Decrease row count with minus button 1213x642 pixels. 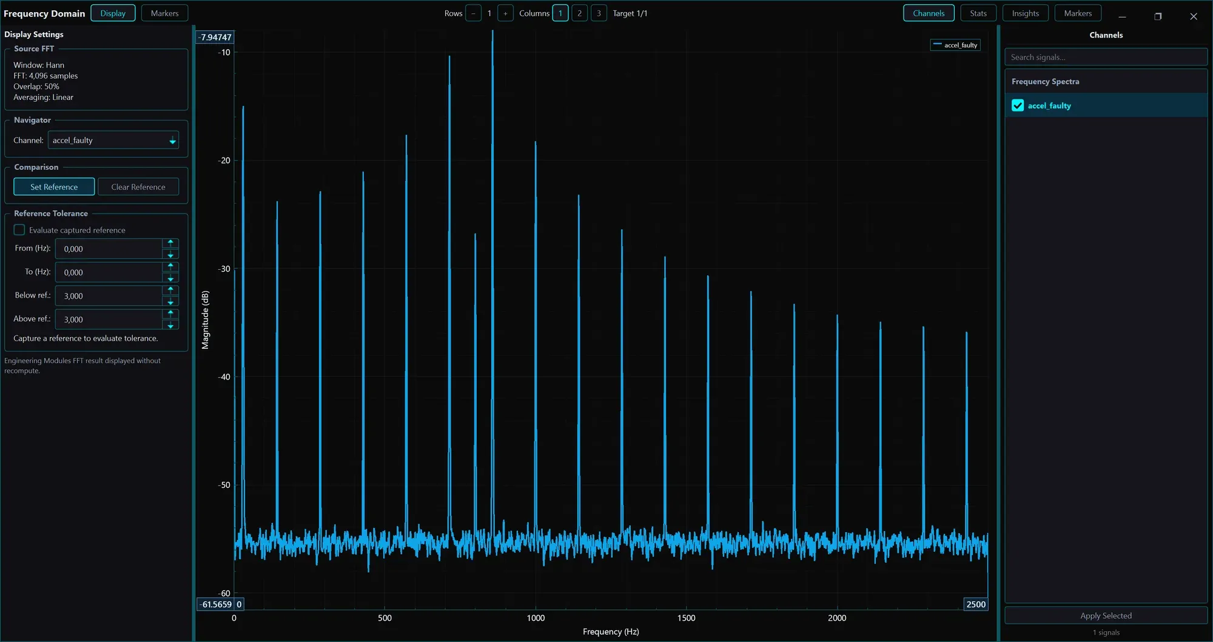[474, 13]
